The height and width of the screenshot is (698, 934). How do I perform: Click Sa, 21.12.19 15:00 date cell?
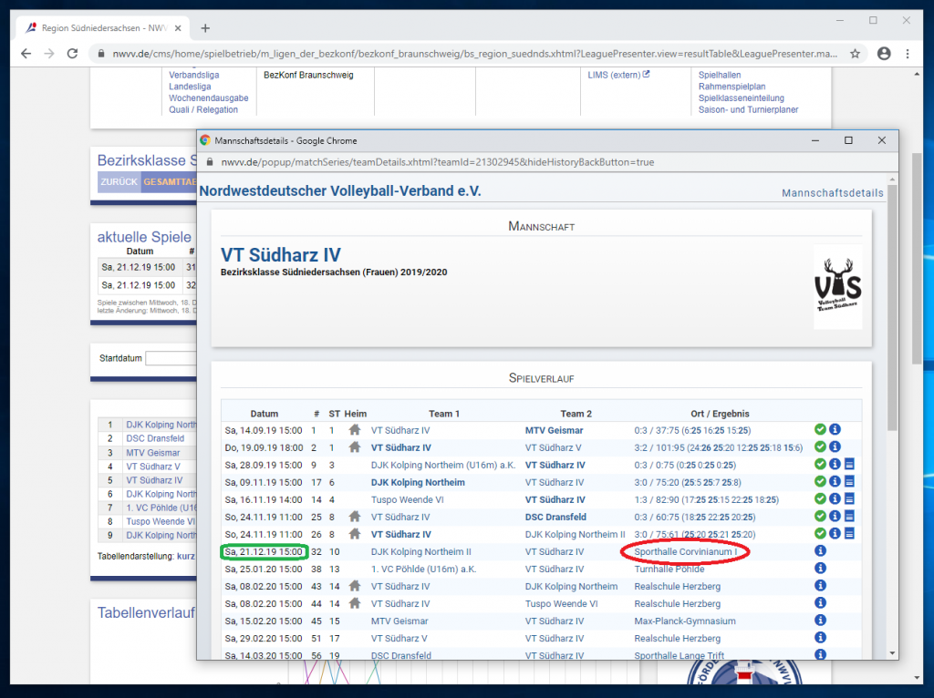click(264, 551)
